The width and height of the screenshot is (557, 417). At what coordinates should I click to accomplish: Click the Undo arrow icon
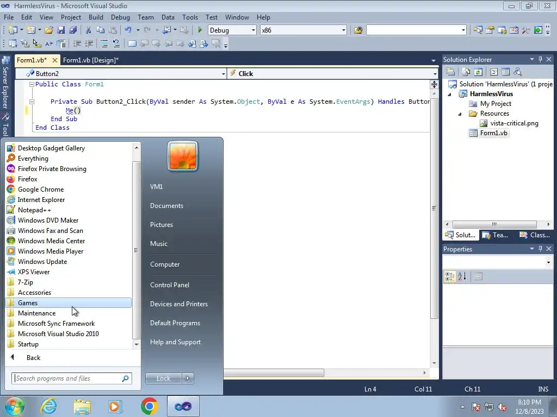[x=128, y=30]
